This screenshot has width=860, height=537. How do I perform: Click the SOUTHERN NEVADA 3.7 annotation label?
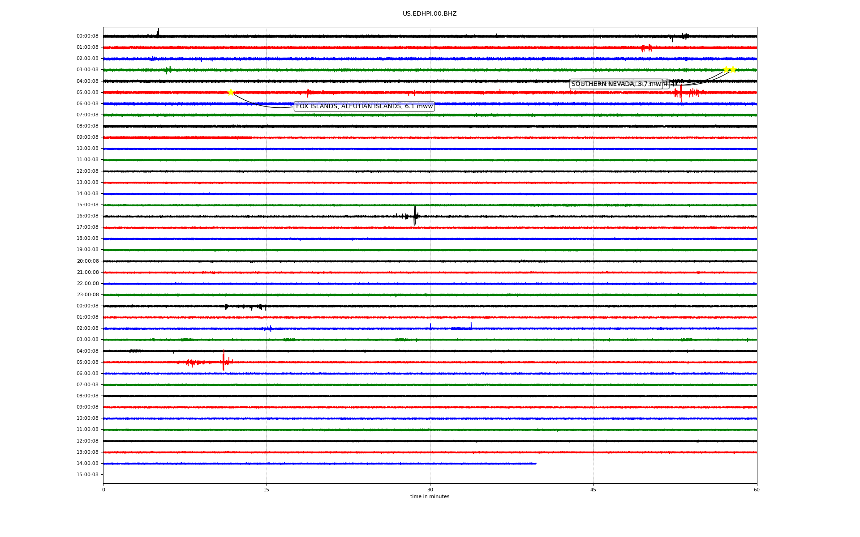(x=616, y=84)
